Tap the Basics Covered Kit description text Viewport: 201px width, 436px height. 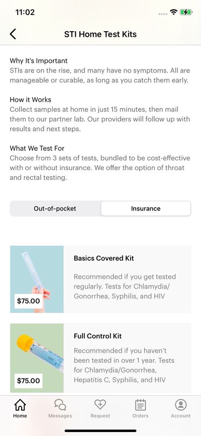(125, 286)
